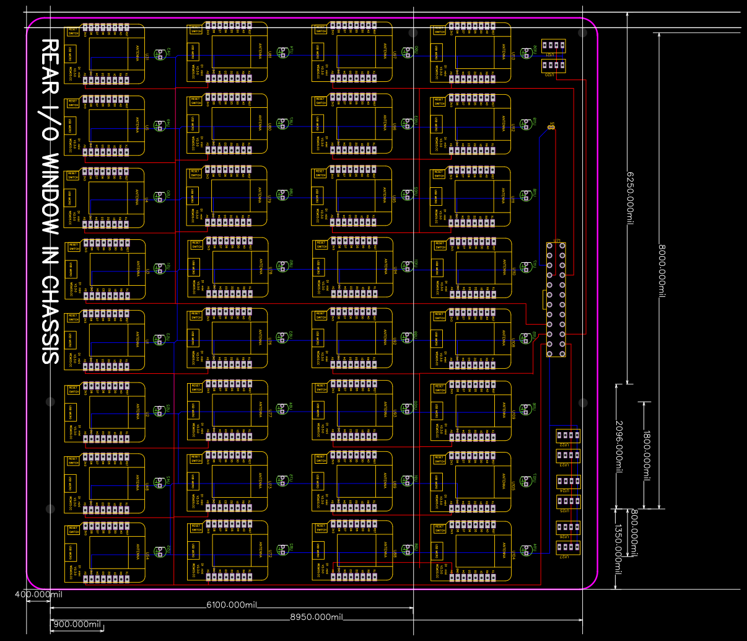Select the green round component beside U5
The width and height of the screenshot is (747, 641).
click(x=160, y=125)
